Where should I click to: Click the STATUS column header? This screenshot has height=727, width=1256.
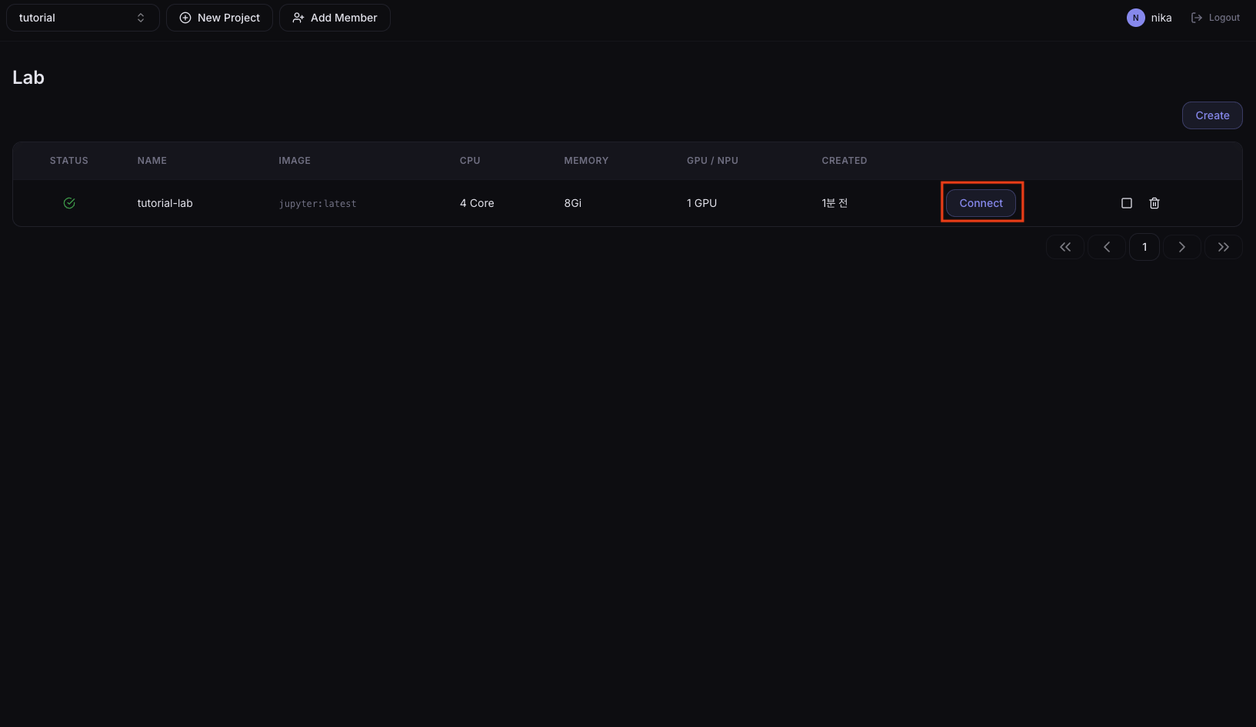coord(69,161)
